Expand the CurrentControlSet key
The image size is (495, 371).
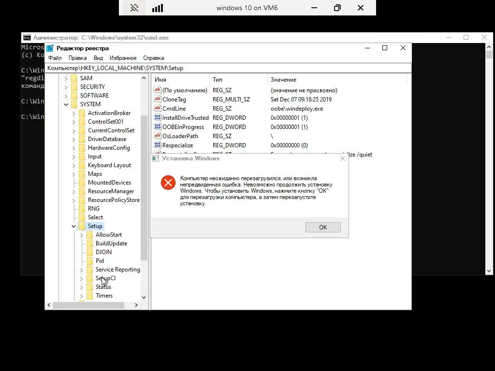coord(74,130)
